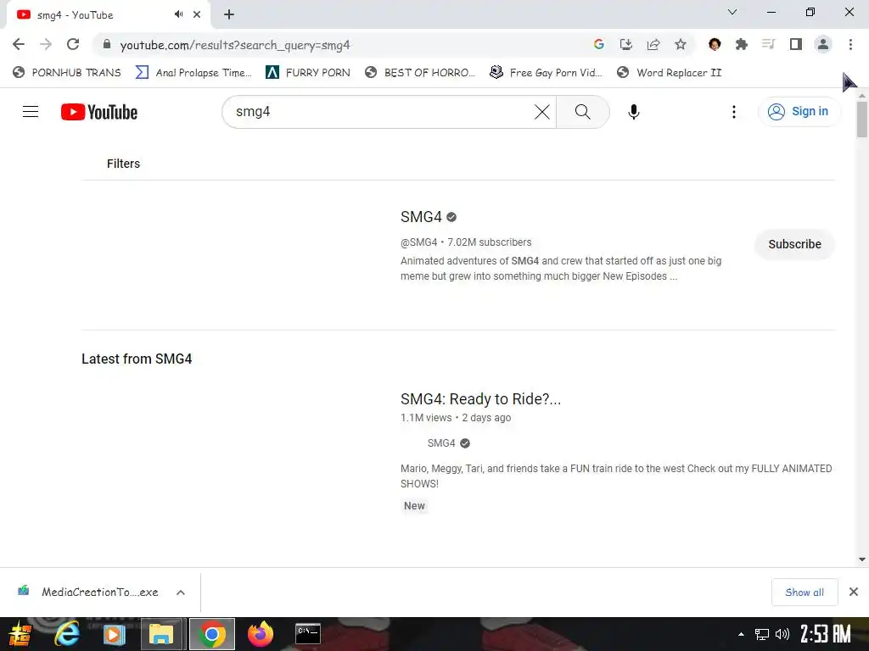Expand the download item options chevron

(181, 593)
